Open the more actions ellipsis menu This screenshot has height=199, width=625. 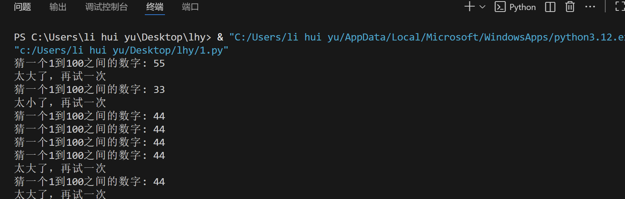tap(590, 7)
